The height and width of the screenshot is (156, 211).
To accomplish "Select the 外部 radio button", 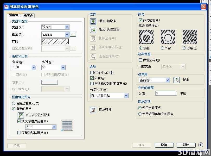I will (162, 48).
